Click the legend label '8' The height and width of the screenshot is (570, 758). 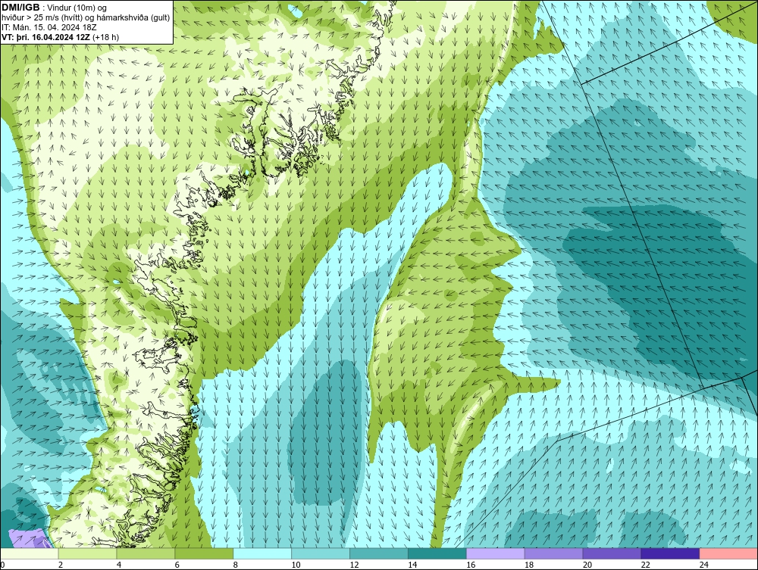(x=236, y=565)
